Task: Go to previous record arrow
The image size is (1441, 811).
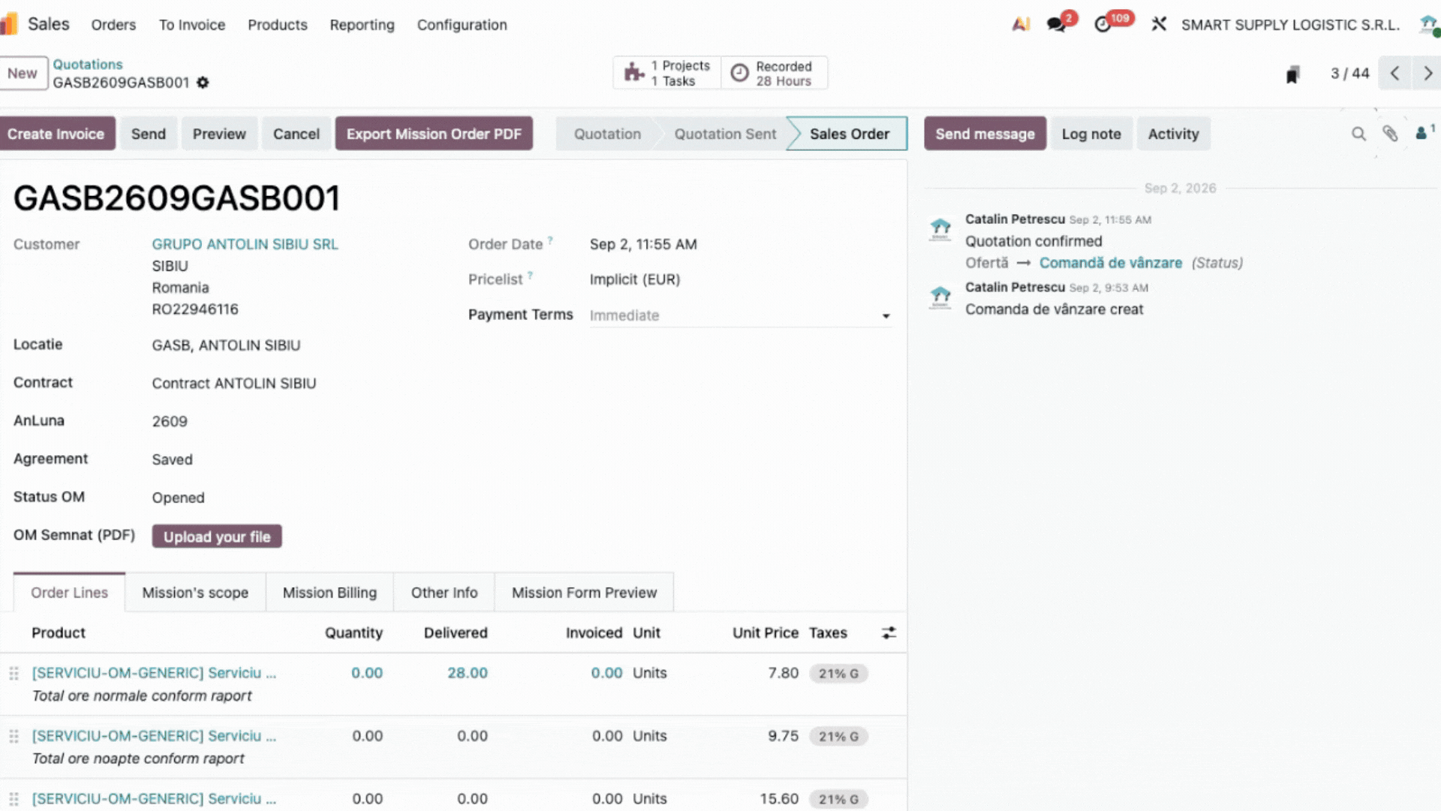Action: 1394,74
